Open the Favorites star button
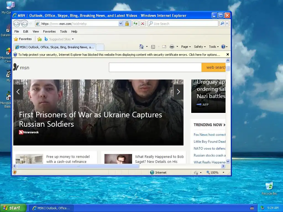Image resolution: width=283 pixels, height=212 pixels. point(23,39)
